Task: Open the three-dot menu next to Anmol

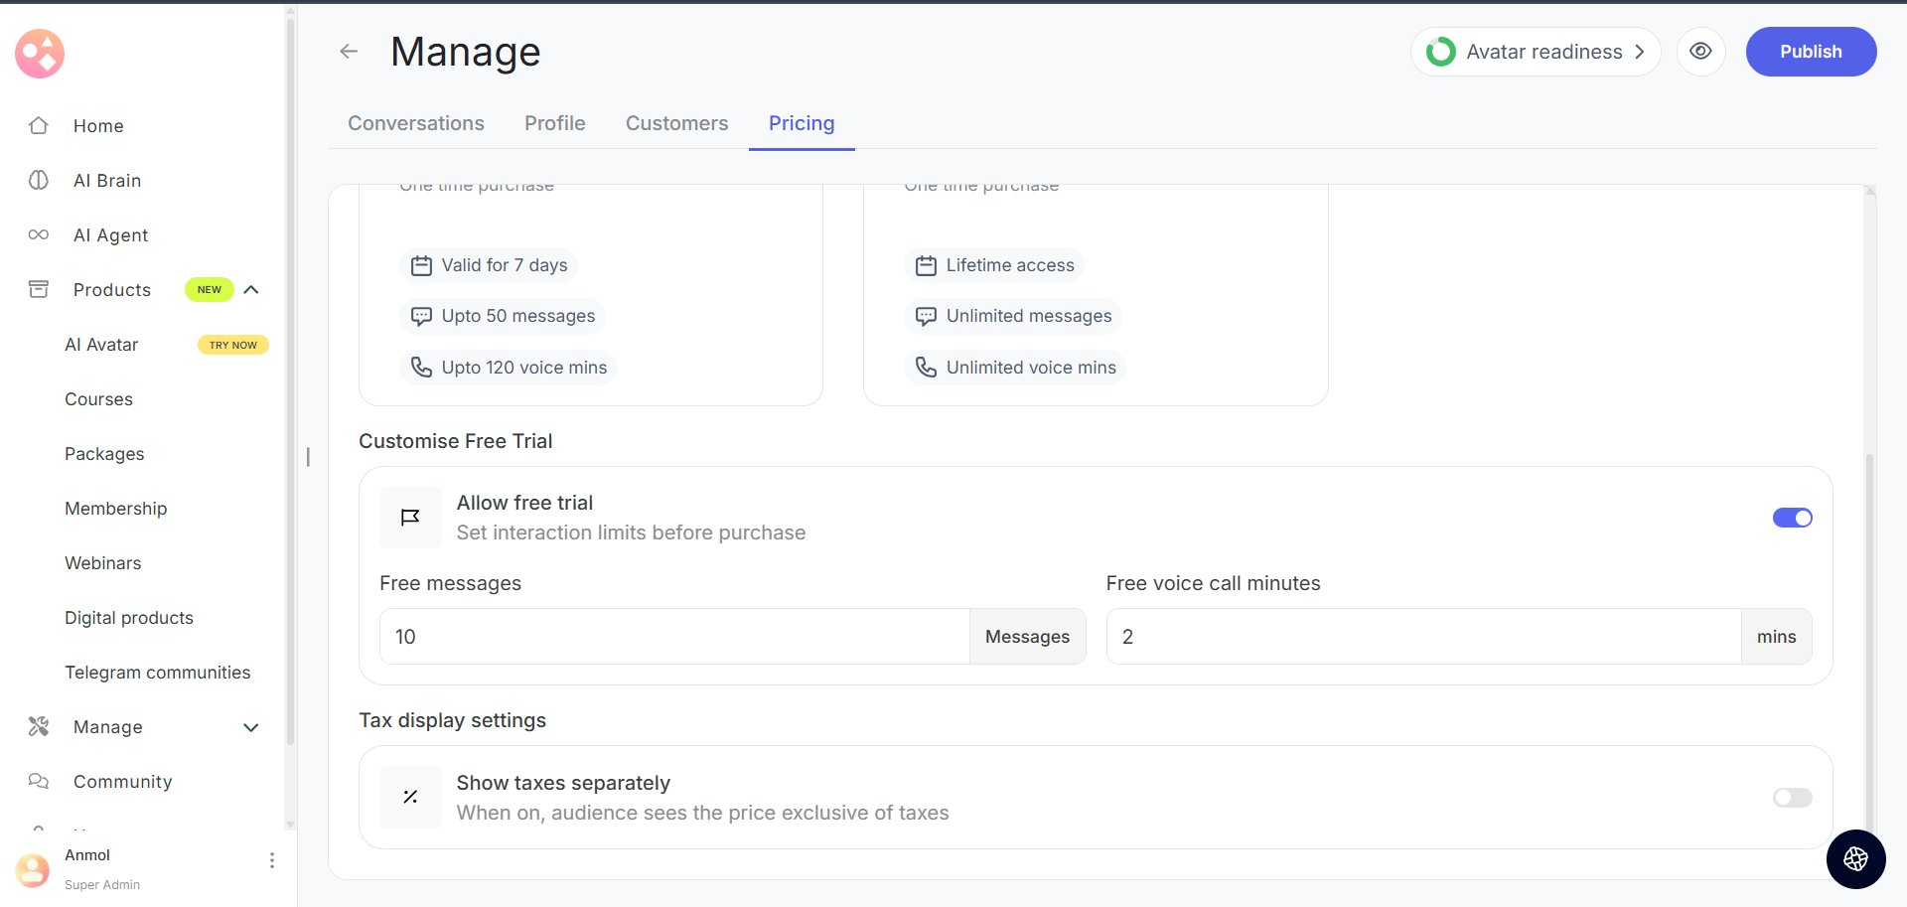Action: 272,860
